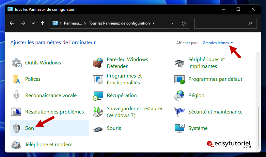Screen dimensions: 266x157
Task: Select the Panneau... breadcrumb segment
Action: coord(73,23)
